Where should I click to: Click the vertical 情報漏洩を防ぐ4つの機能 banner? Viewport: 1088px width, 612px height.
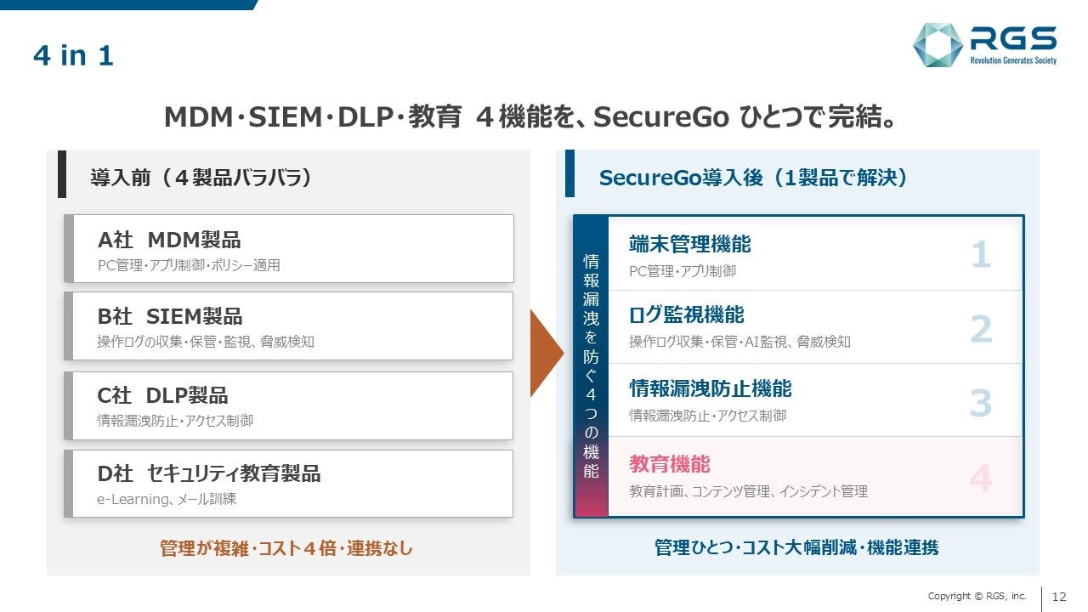click(x=591, y=366)
